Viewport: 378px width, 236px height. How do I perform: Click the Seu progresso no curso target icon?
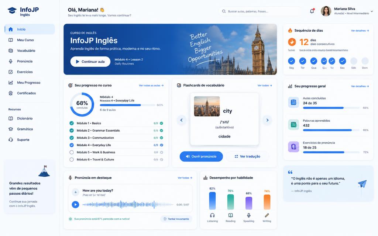[71, 85]
